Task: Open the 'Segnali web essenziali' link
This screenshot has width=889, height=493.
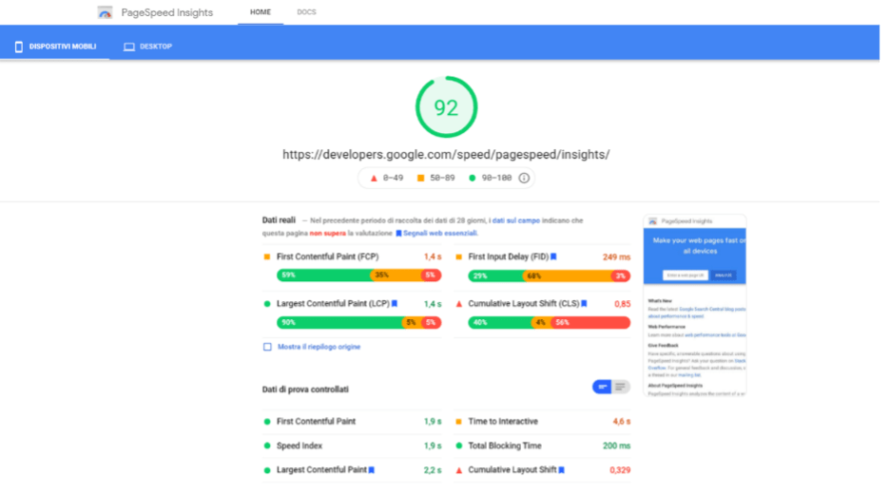Action: [x=440, y=233]
